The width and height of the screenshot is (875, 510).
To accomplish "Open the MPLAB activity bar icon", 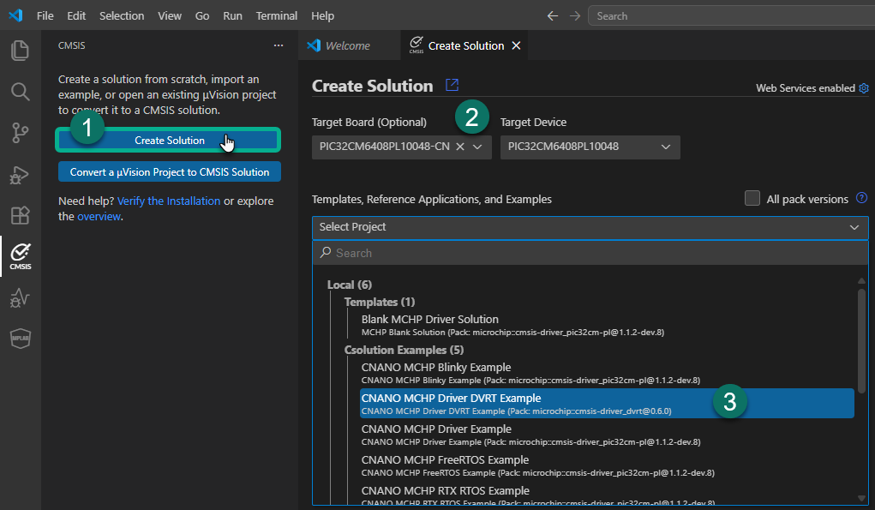I will (20, 338).
